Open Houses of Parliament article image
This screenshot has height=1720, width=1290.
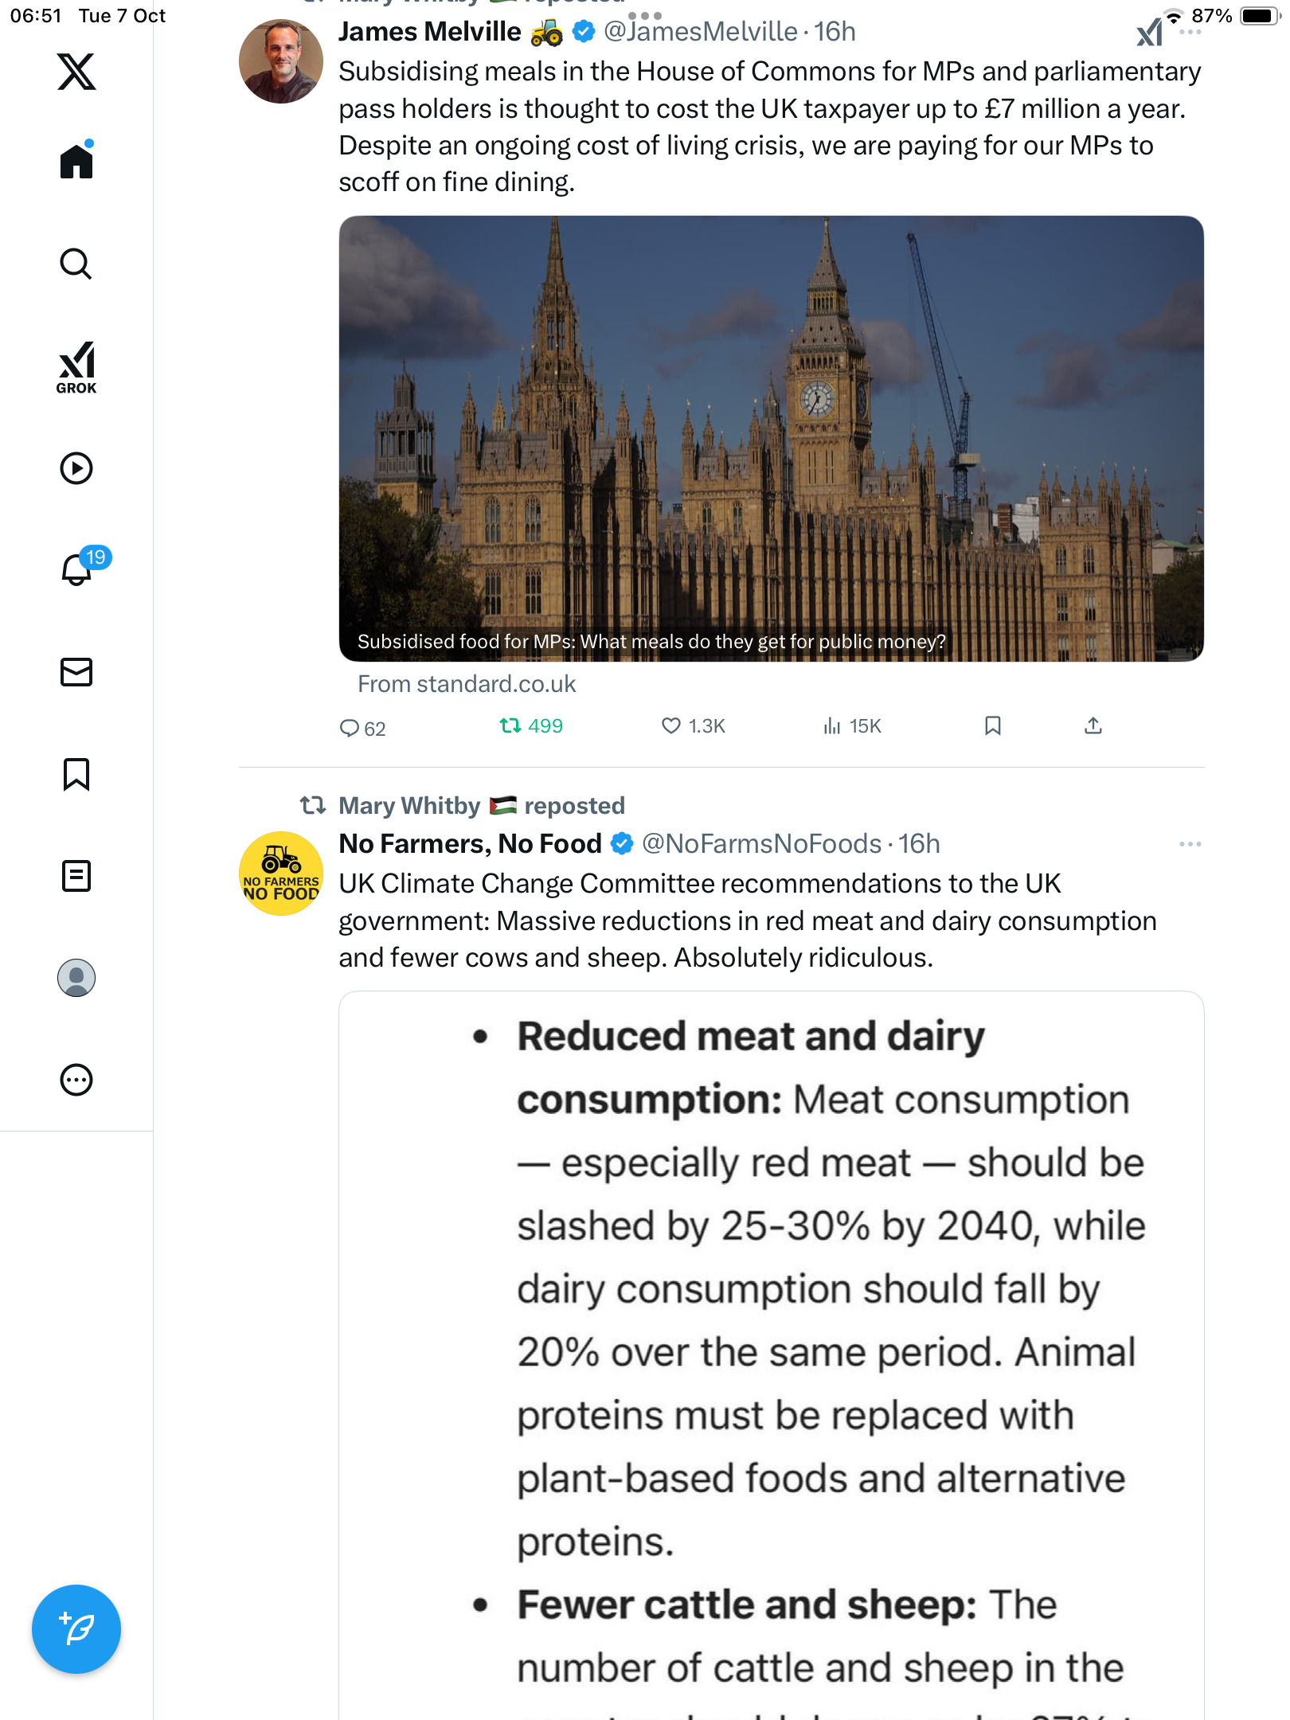[x=771, y=438]
